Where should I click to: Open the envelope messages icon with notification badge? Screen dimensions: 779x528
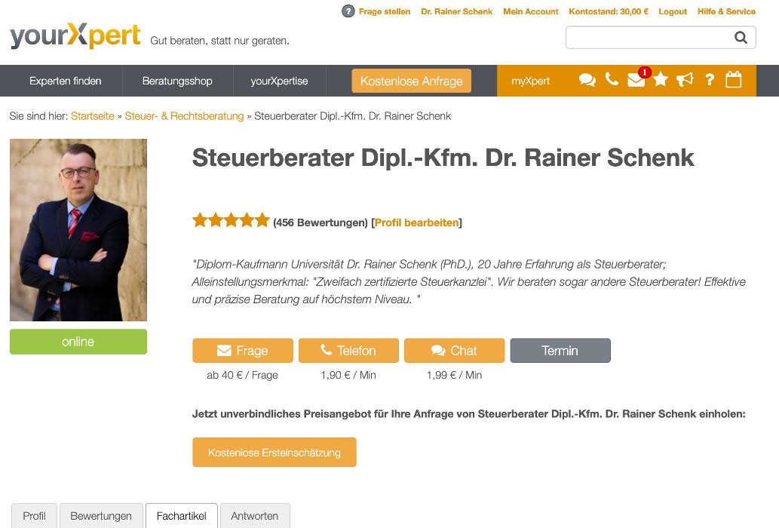pos(636,80)
